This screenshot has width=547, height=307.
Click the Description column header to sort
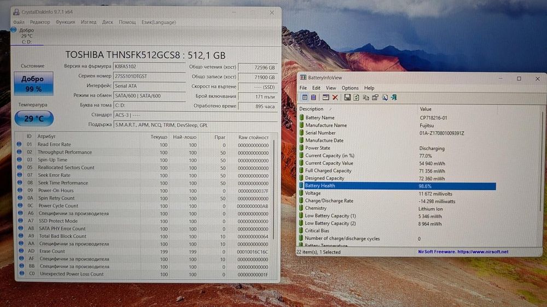(x=358, y=109)
